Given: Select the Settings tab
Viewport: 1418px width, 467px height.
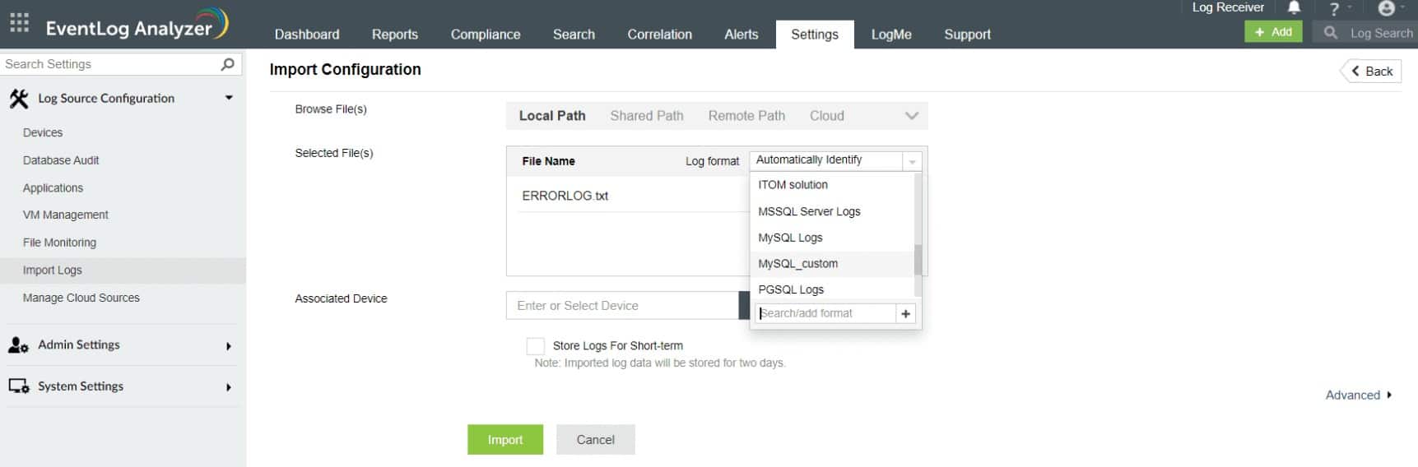Looking at the screenshot, I should [x=815, y=35].
